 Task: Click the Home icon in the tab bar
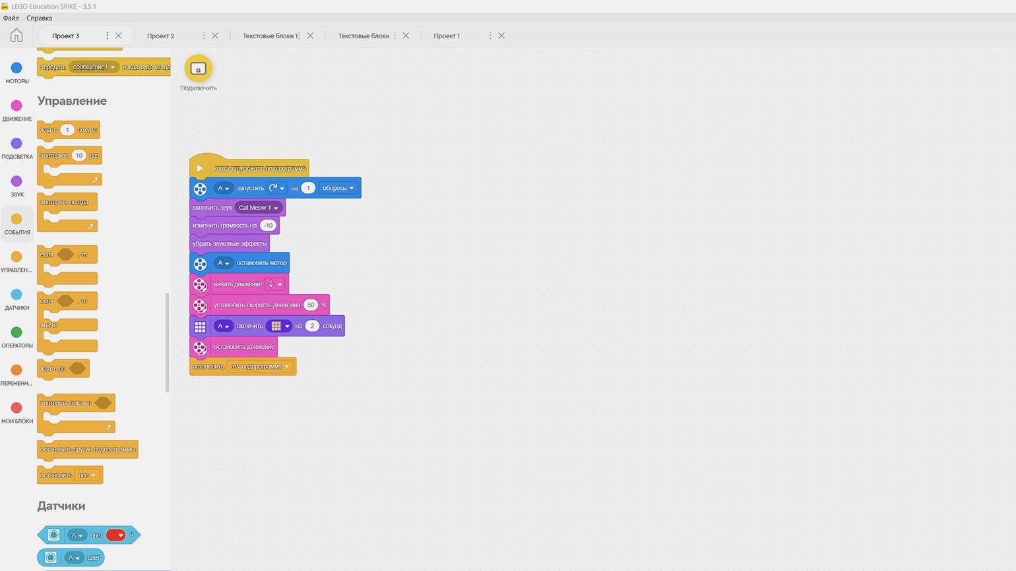(16, 36)
